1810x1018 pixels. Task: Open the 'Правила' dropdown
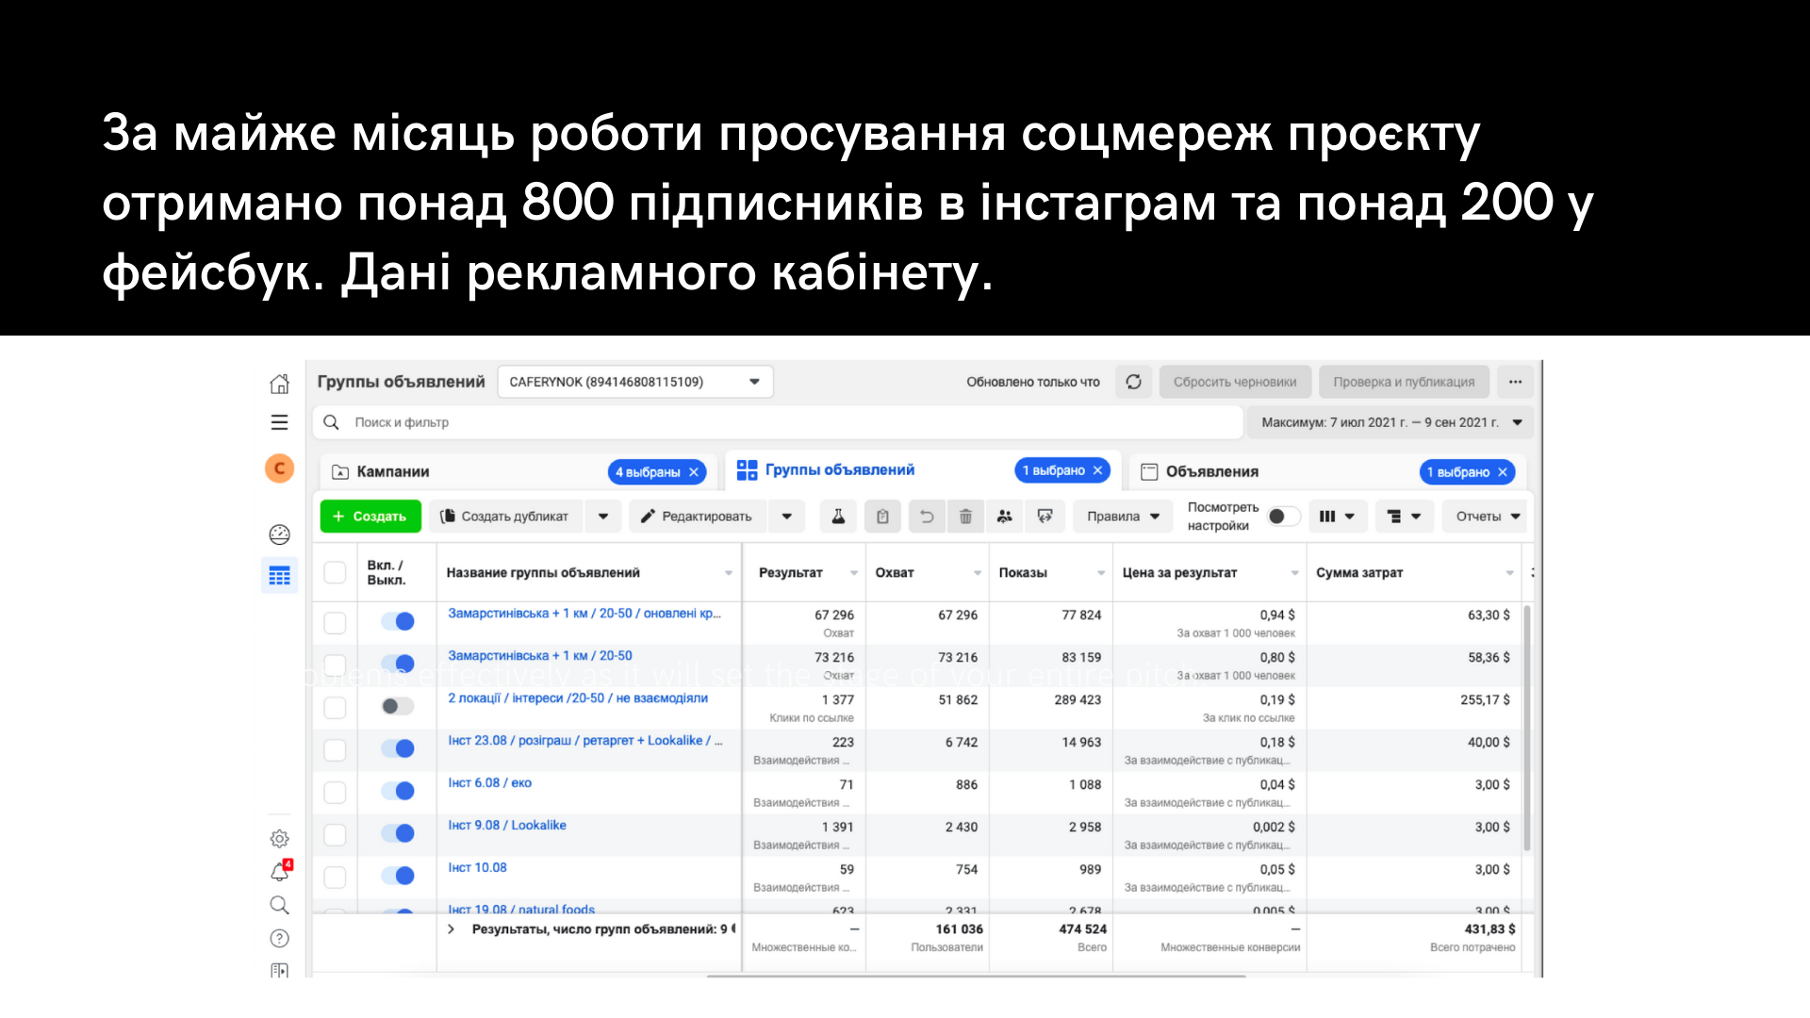click(x=1123, y=516)
